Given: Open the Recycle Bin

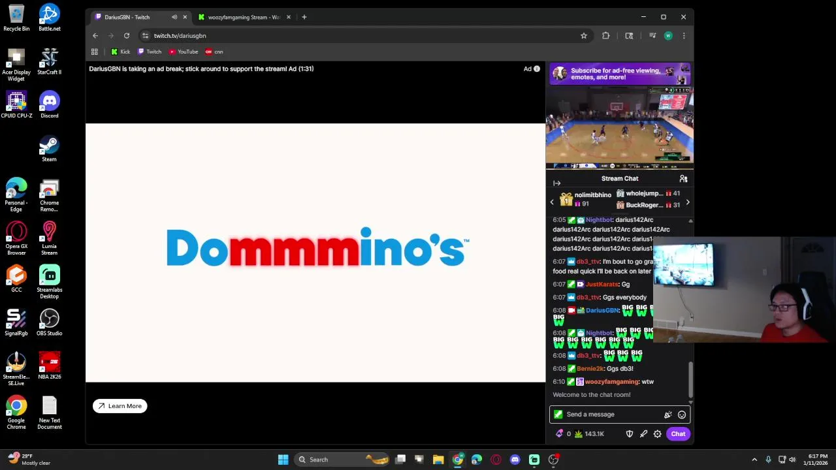Looking at the screenshot, I should (16, 18).
